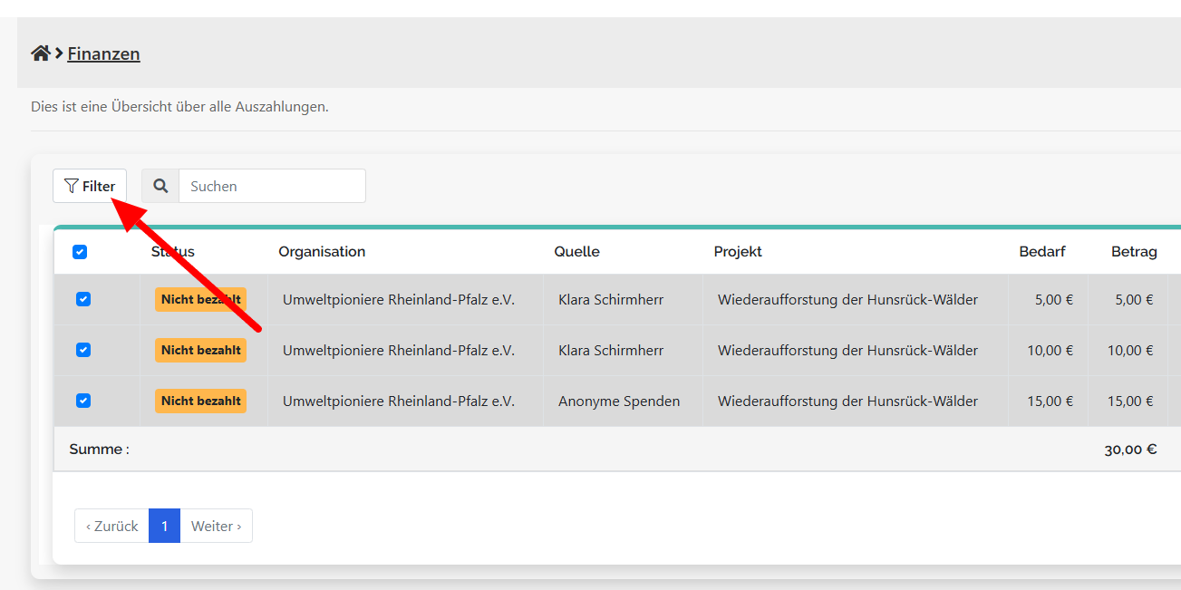
Task: Sort by the Projekt column header
Action: click(737, 252)
